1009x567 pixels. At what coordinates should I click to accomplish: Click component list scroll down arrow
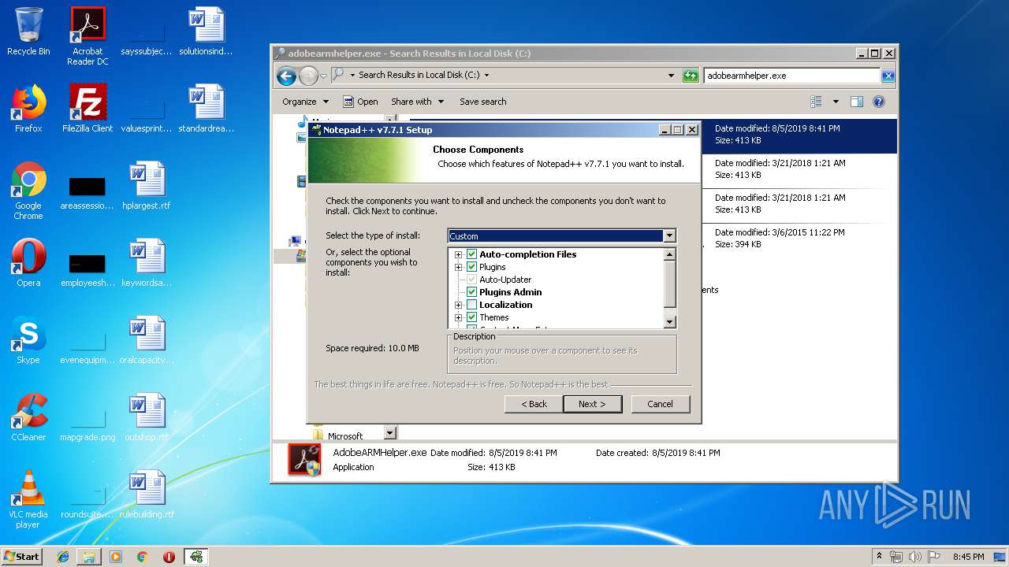[670, 322]
